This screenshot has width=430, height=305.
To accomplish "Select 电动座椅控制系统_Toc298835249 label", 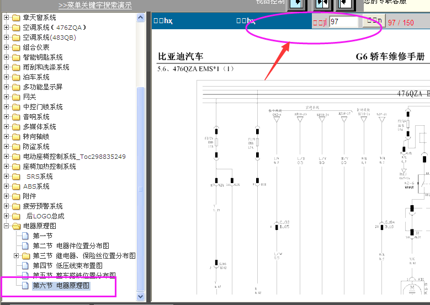I will tap(75, 157).
